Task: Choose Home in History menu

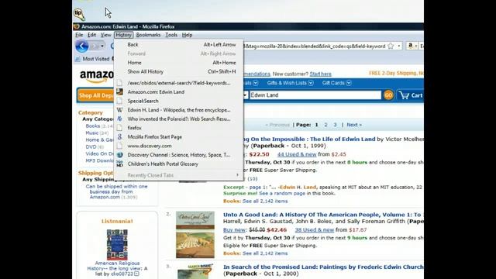Action: click(179, 63)
